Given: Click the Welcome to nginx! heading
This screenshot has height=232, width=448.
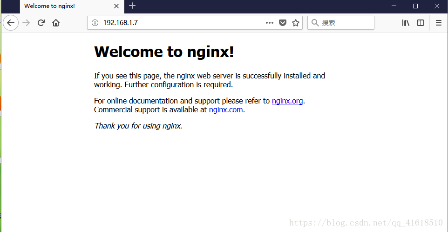Looking at the screenshot, I should pyautogui.click(x=164, y=52).
